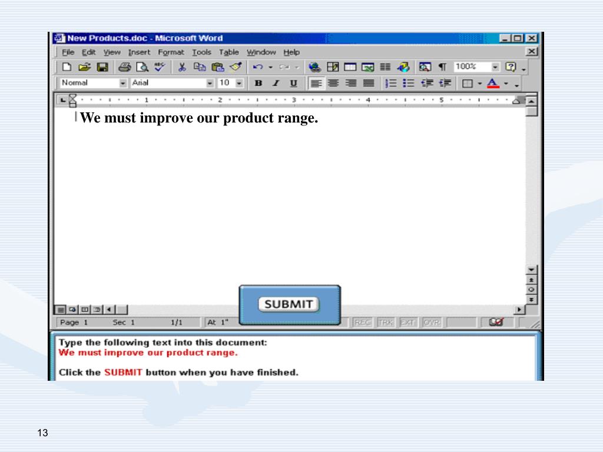Toggle REC macro recording indicator

point(362,323)
